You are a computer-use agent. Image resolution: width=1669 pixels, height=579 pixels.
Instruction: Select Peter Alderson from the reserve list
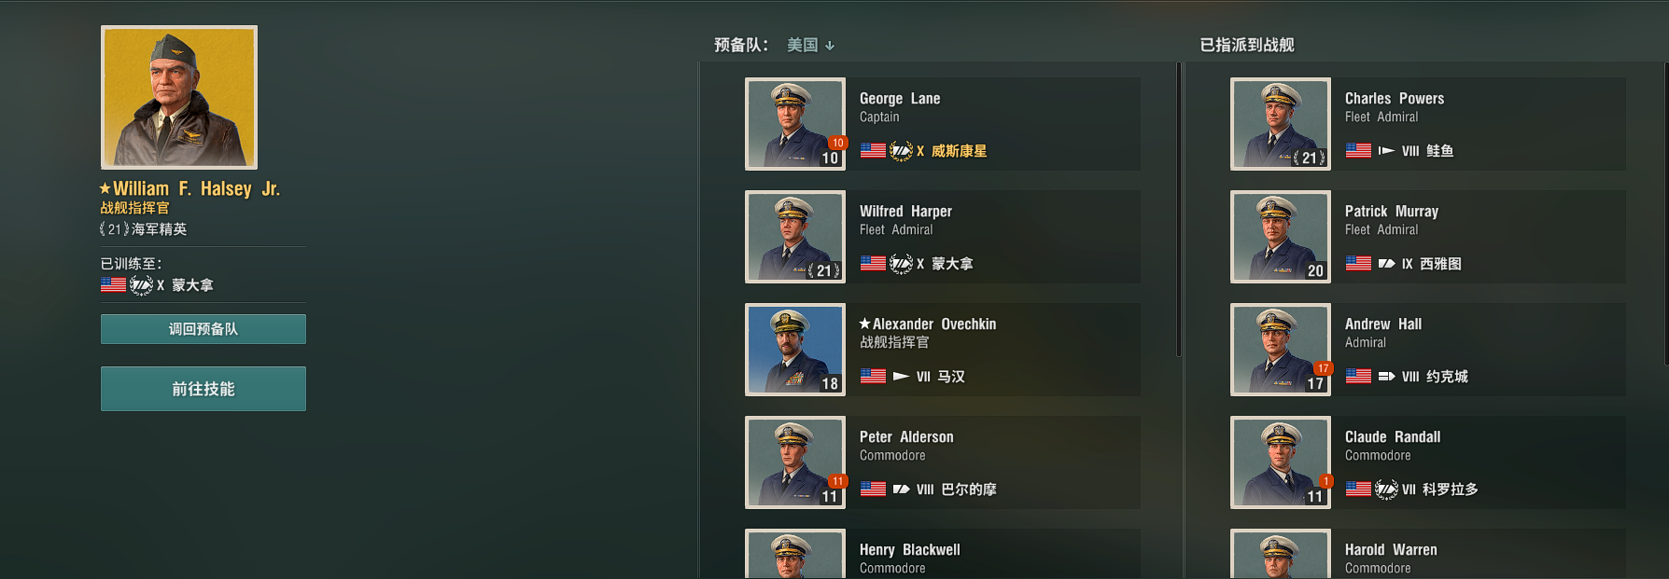[943, 462]
